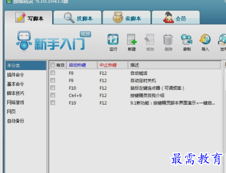This screenshot has height=173, width=226.
Task: Click the 修改 (edit) toolbar icon
Action: point(150,39)
